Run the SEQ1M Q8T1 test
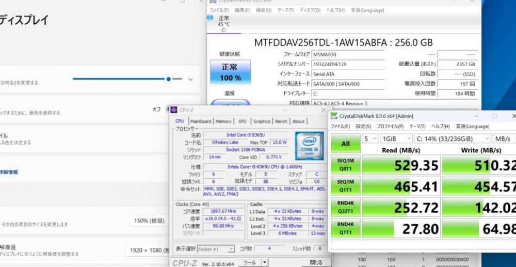The width and height of the screenshot is (516, 267). pos(346,164)
